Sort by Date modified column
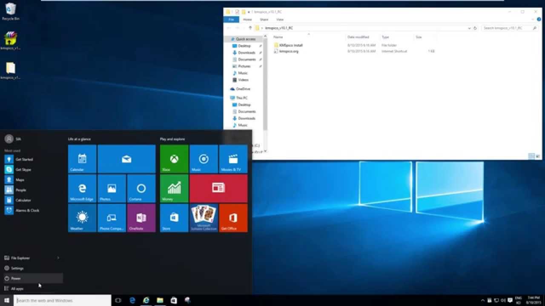 point(358,37)
